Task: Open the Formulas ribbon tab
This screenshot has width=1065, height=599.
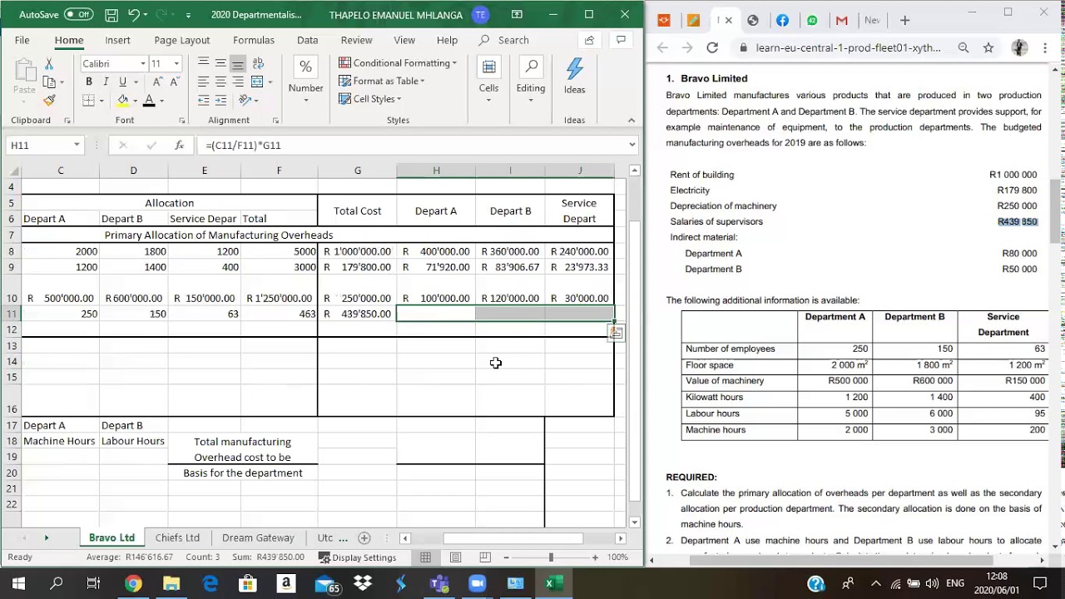Action: [x=253, y=40]
